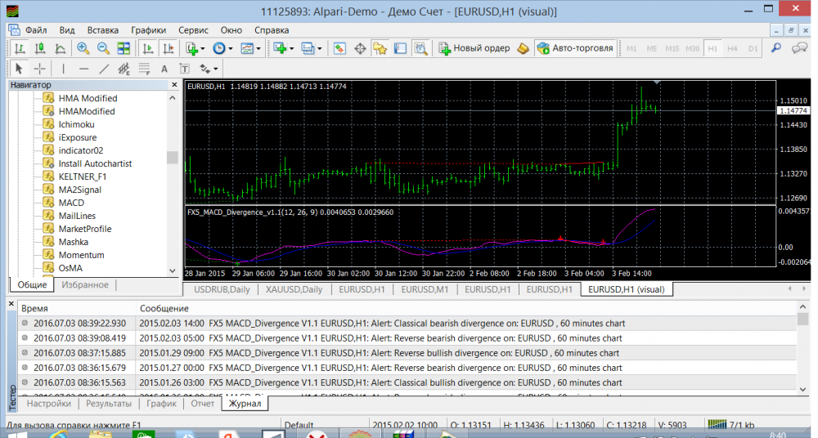Expand the chart templates dropdown
Viewport: 818px width, 438px height.
coord(250,48)
